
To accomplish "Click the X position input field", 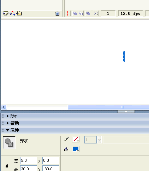I will point(51,160).
